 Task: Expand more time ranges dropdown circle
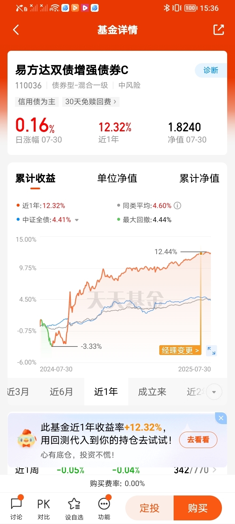pos(214,392)
